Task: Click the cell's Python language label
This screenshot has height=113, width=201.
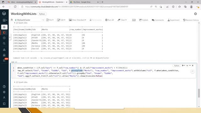Action: coord(177,66)
